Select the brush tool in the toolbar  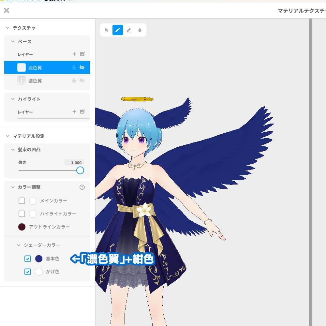point(118,30)
